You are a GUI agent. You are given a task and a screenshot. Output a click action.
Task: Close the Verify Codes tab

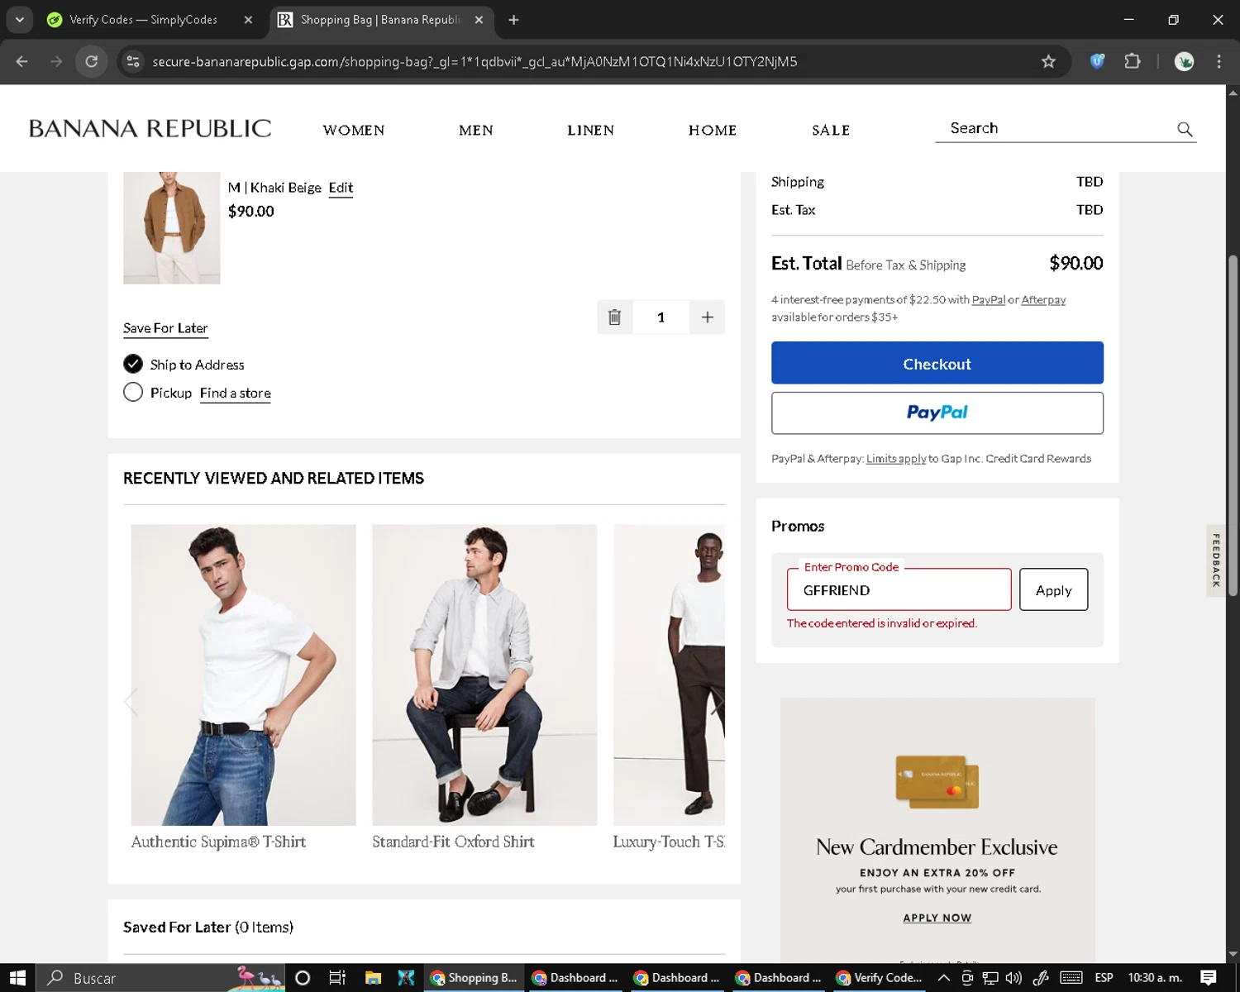pos(248,20)
